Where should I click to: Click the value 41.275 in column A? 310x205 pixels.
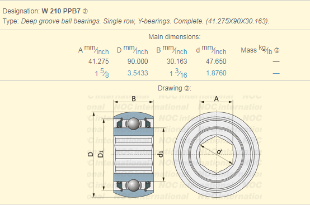point(98,61)
